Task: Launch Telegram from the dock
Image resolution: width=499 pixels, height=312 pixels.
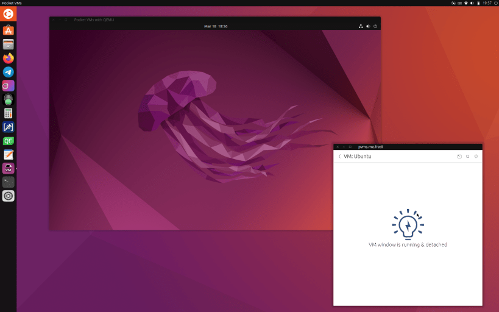Action: tap(9, 72)
